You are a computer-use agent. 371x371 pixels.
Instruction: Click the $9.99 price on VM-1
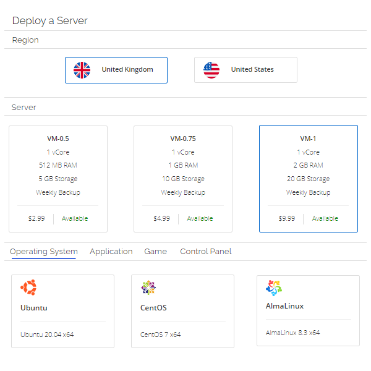[286, 218]
